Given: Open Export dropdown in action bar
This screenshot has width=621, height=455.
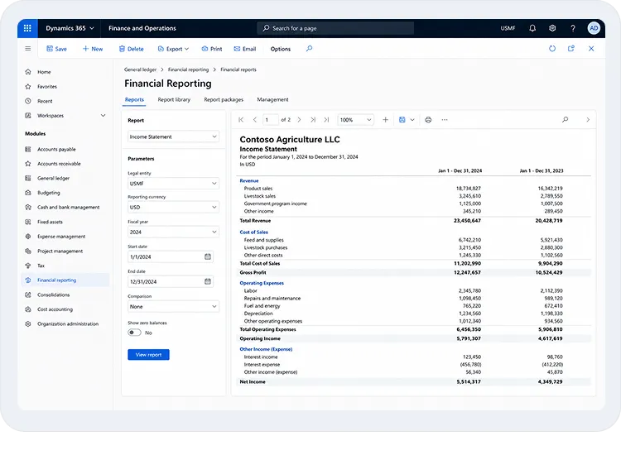Looking at the screenshot, I should (x=173, y=49).
